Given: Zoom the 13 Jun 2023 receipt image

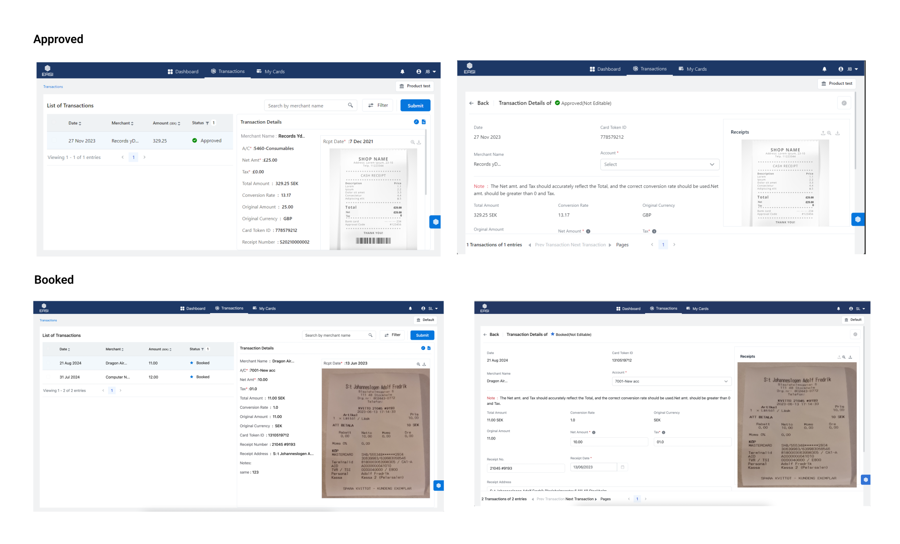Looking at the screenshot, I should pos(418,364).
